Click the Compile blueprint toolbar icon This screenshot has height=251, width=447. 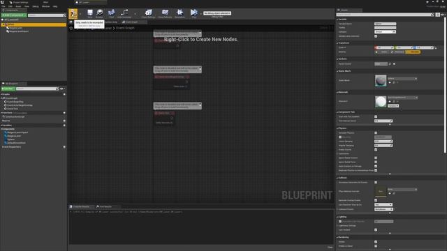(73, 13)
